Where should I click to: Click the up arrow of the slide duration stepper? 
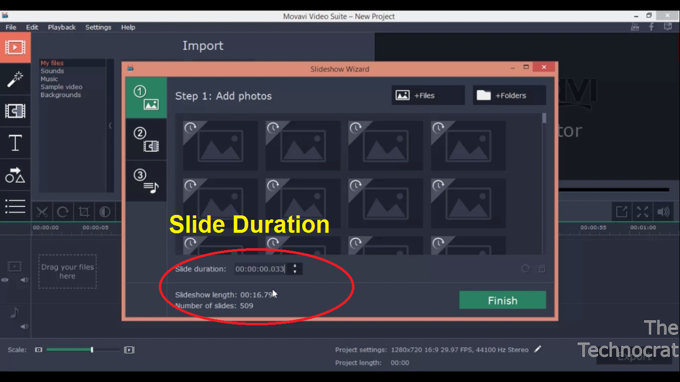point(295,266)
